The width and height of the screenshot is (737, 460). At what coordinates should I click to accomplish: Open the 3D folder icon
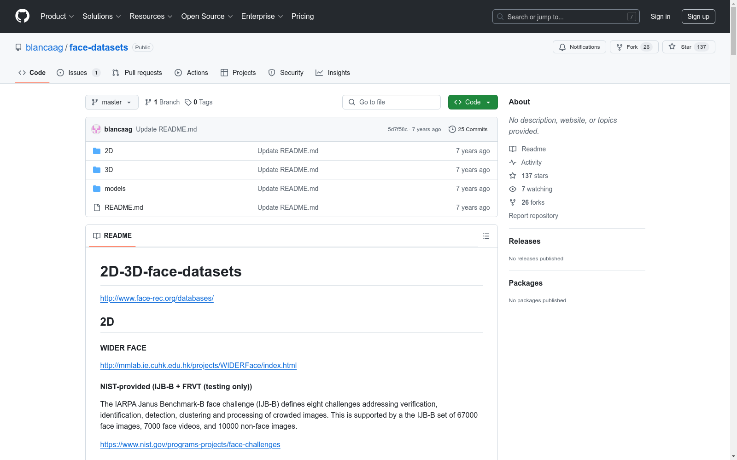(x=97, y=170)
